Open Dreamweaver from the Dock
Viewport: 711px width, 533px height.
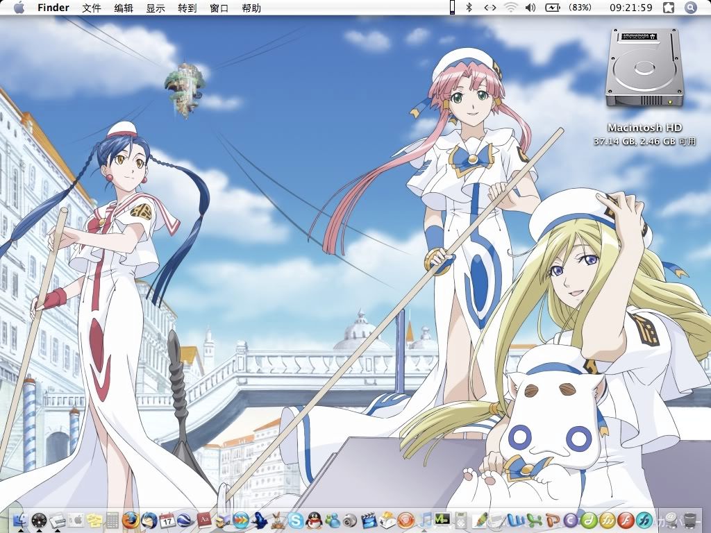click(x=589, y=521)
